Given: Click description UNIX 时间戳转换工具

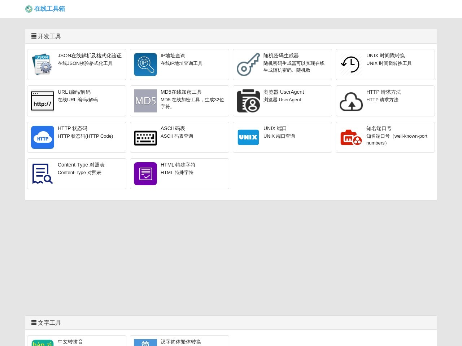Looking at the screenshot, I should click(389, 63).
